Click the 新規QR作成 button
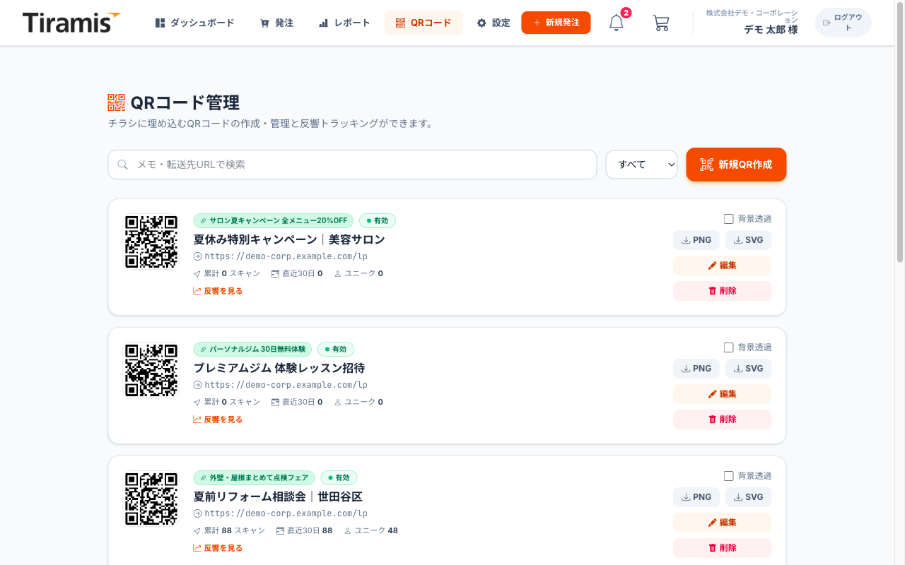 coord(736,165)
